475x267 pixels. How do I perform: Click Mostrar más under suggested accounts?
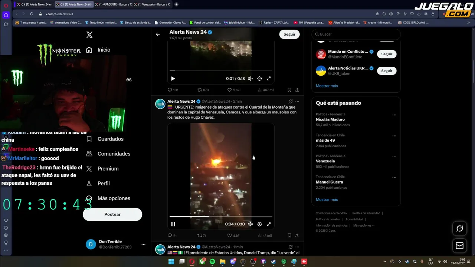(327, 86)
